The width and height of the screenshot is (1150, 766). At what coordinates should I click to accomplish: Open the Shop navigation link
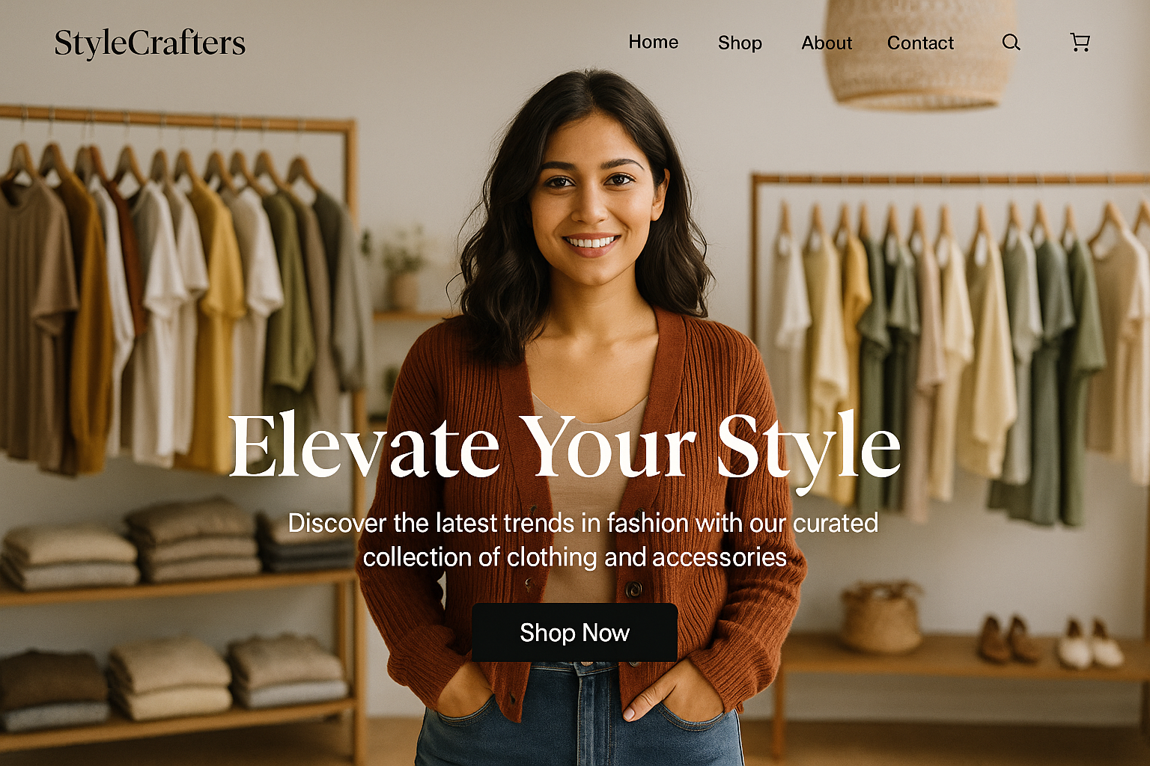[x=740, y=43]
